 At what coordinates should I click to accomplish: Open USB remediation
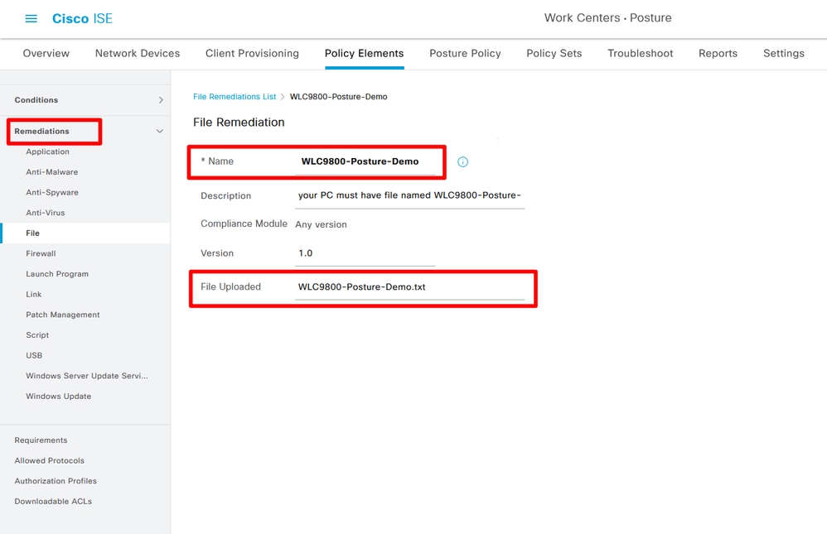pos(34,355)
